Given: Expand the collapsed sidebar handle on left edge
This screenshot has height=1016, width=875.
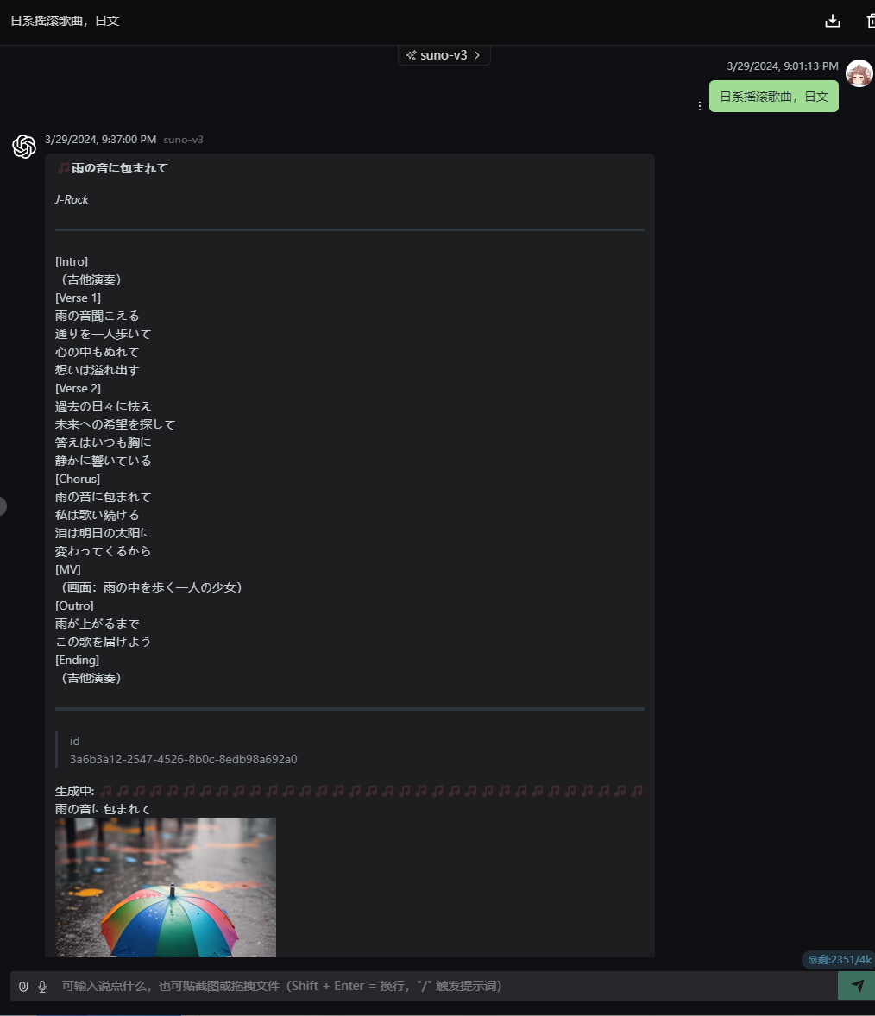Looking at the screenshot, I should point(2,506).
